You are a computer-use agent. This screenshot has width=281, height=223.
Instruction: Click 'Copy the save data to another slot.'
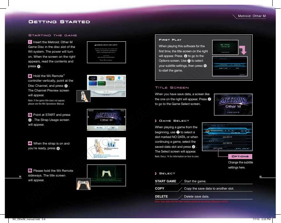pos(209,188)
